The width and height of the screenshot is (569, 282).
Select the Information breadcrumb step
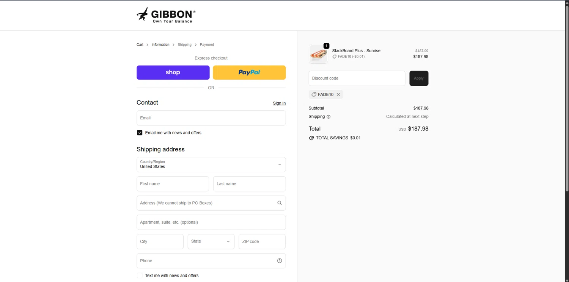coord(160,45)
